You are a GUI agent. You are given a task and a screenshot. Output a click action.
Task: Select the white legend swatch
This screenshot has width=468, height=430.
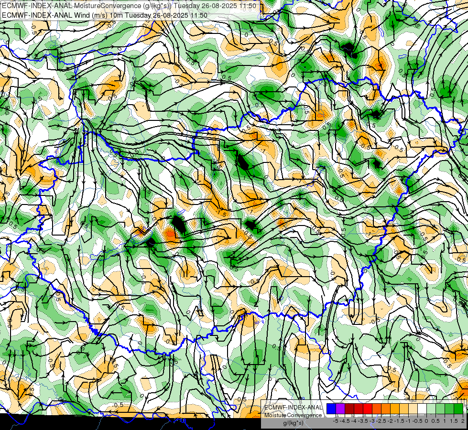422,408
